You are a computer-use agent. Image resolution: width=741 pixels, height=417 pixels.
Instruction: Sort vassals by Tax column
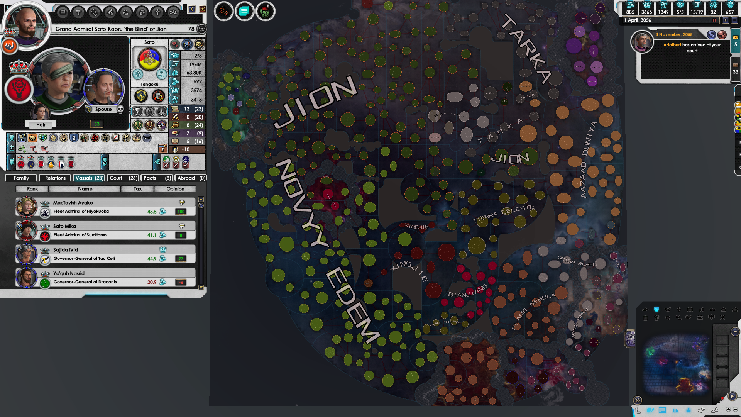[x=138, y=189]
